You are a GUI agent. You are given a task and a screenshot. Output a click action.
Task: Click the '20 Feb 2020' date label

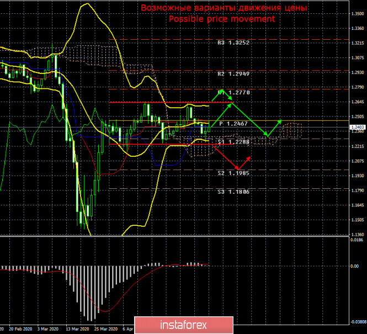[20, 329]
